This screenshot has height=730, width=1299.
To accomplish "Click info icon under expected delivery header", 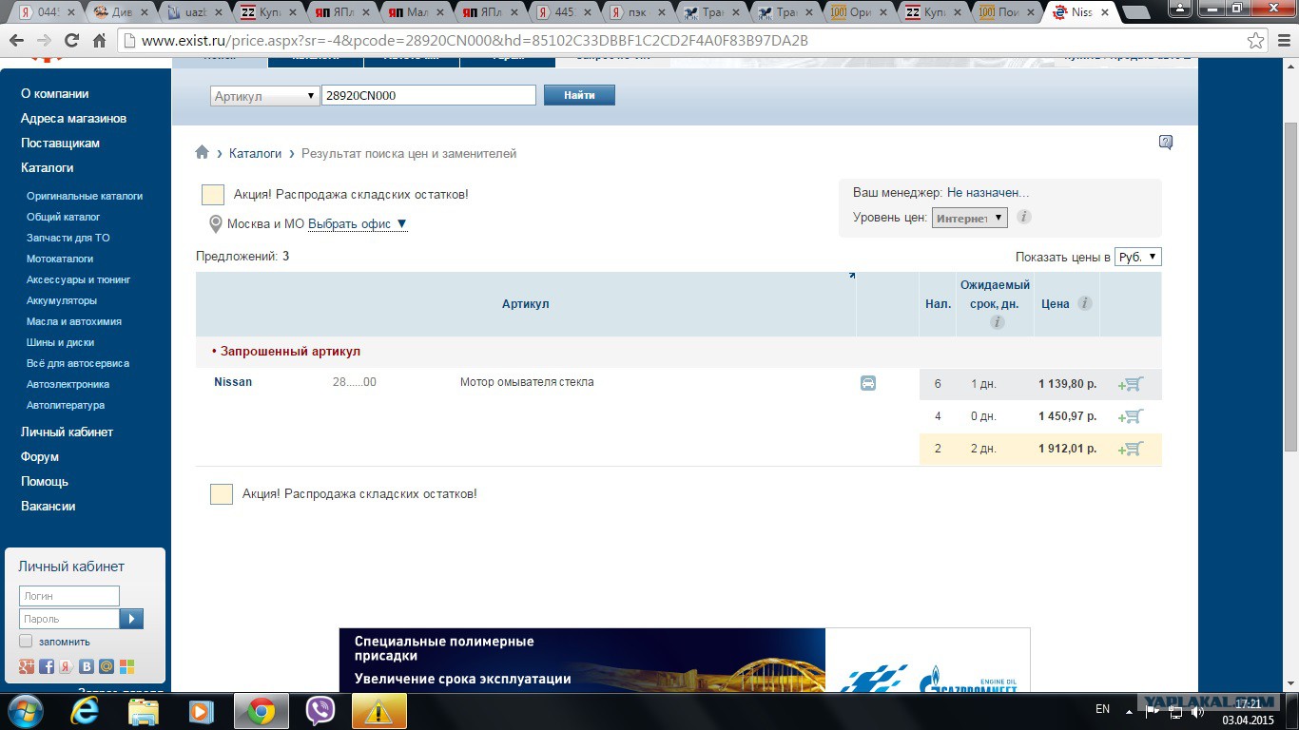I will point(997,322).
